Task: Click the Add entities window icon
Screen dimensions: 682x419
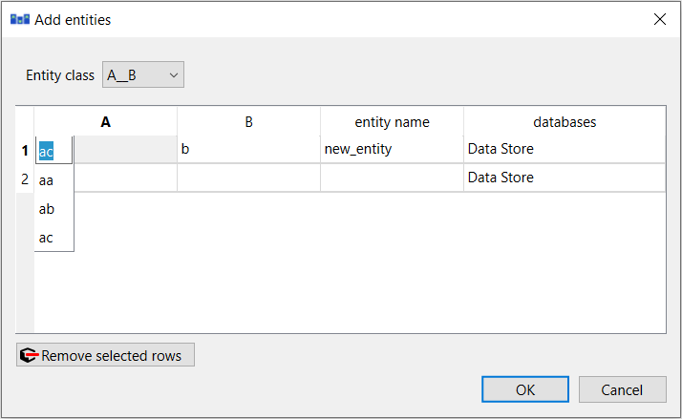Action: tap(20, 19)
